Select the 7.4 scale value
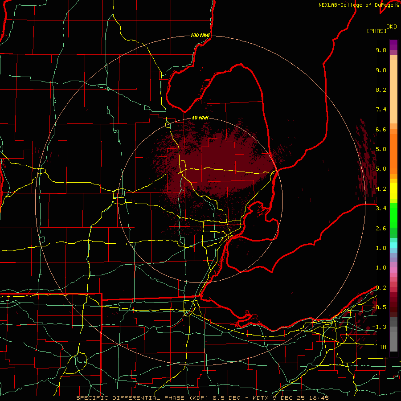This screenshot has width=401, height=401. click(x=381, y=110)
